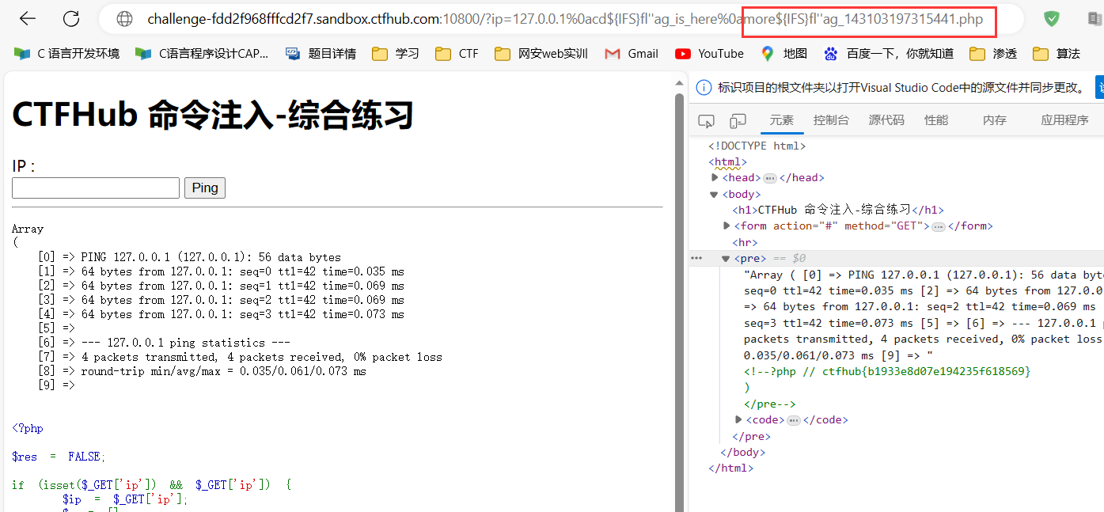Click the CTFHub 命令注入-综合练习 page heading
1104x512 pixels.
pos(213,116)
